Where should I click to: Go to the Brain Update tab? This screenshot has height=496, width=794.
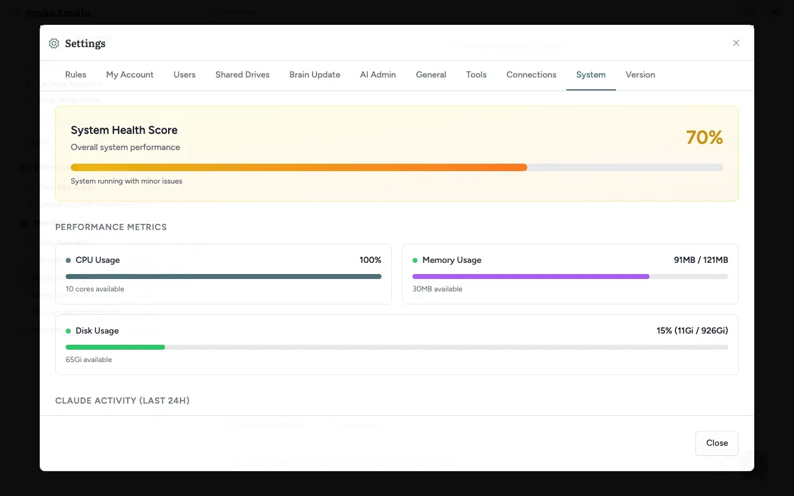[x=314, y=74]
